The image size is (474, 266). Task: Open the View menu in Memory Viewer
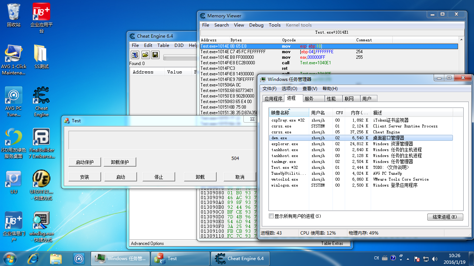(x=239, y=25)
